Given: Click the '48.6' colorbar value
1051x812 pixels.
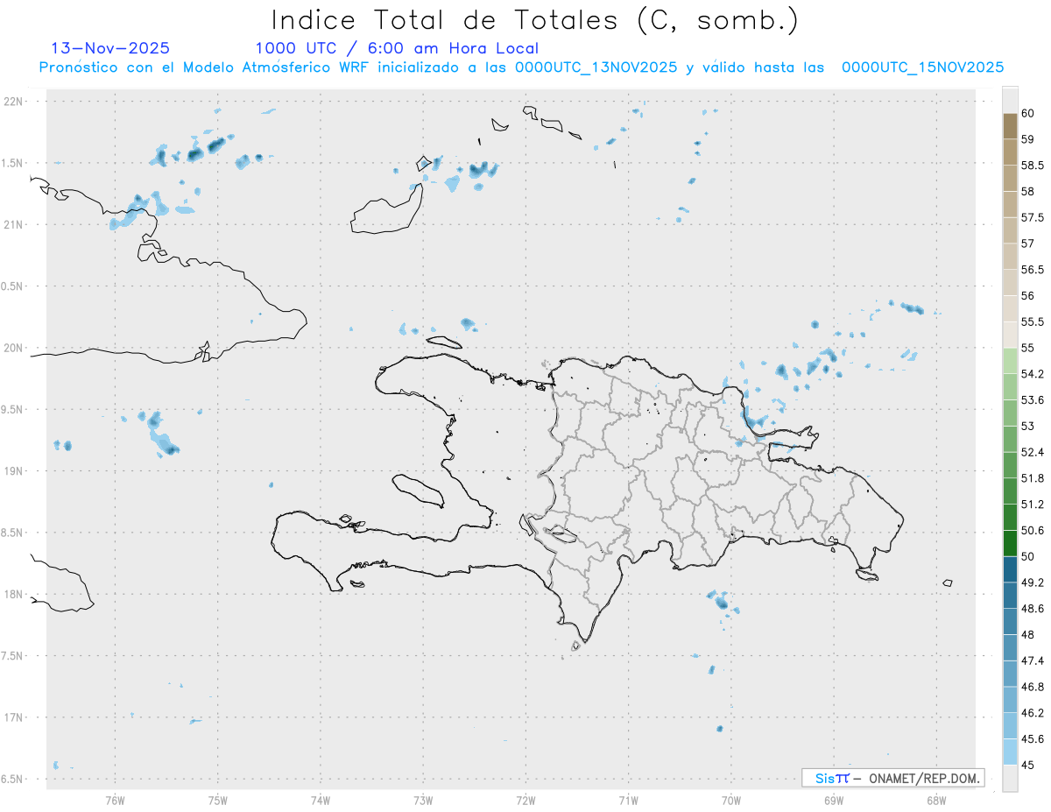Looking at the screenshot, I should pyautogui.click(x=1033, y=608).
